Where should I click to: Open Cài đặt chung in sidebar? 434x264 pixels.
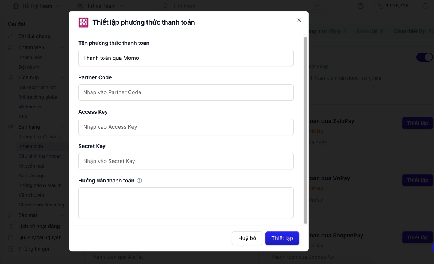[34, 37]
